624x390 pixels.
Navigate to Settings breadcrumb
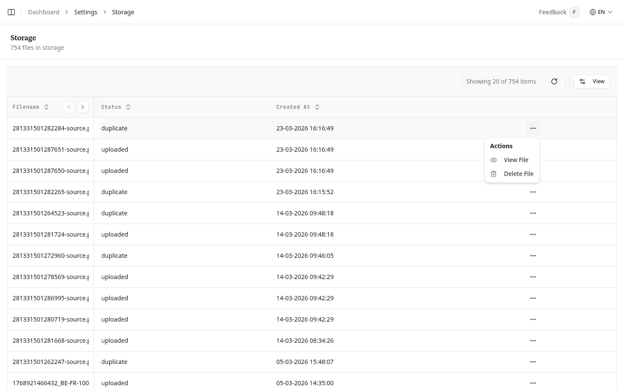pos(86,12)
